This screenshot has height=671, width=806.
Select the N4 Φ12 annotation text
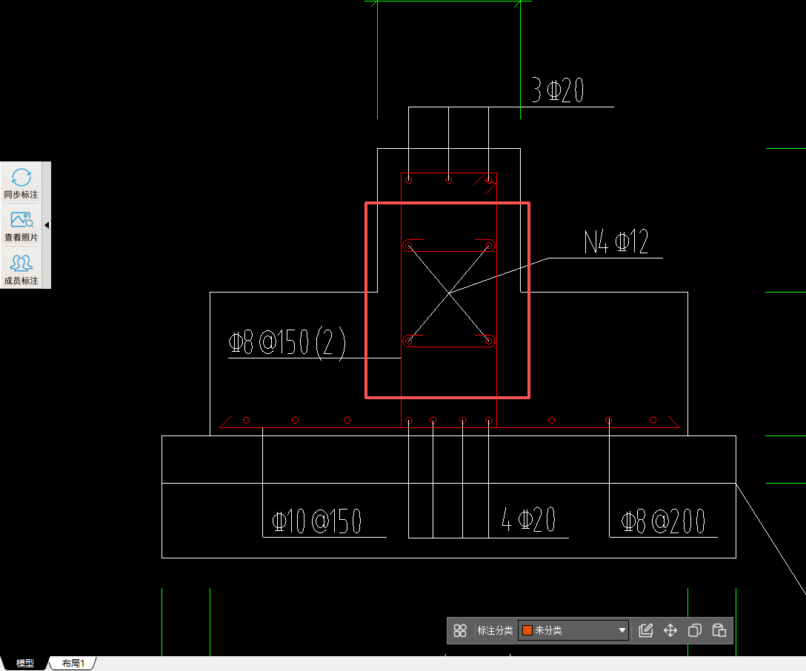pyautogui.click(x=616, y=241)
